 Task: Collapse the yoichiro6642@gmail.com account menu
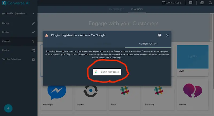33,13
